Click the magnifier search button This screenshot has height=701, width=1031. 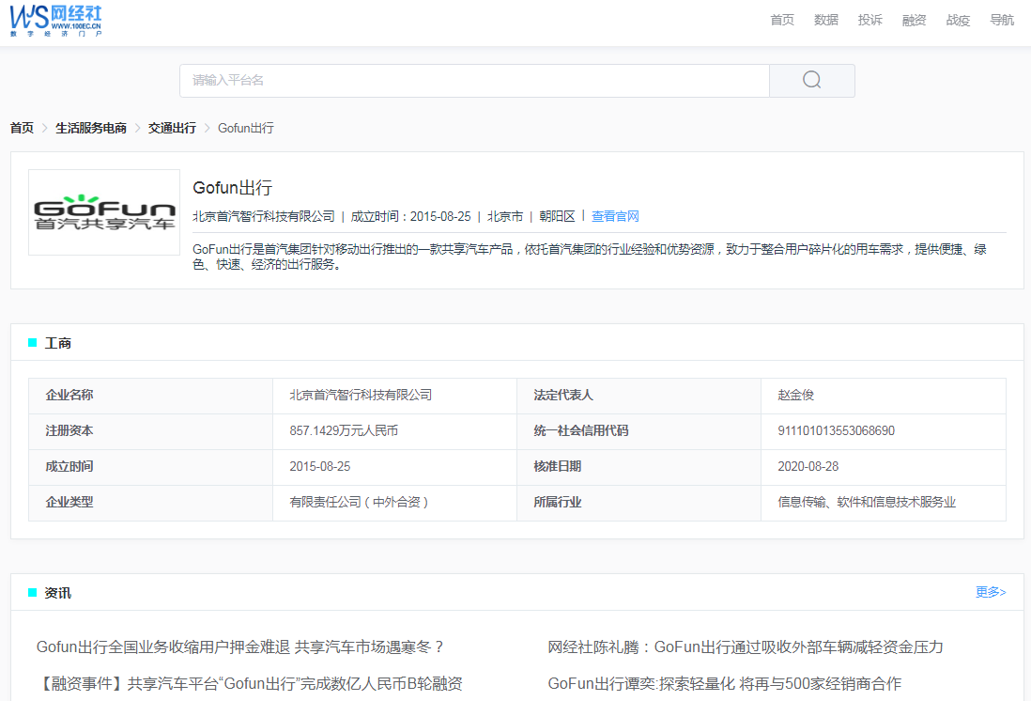coord(812,80)
